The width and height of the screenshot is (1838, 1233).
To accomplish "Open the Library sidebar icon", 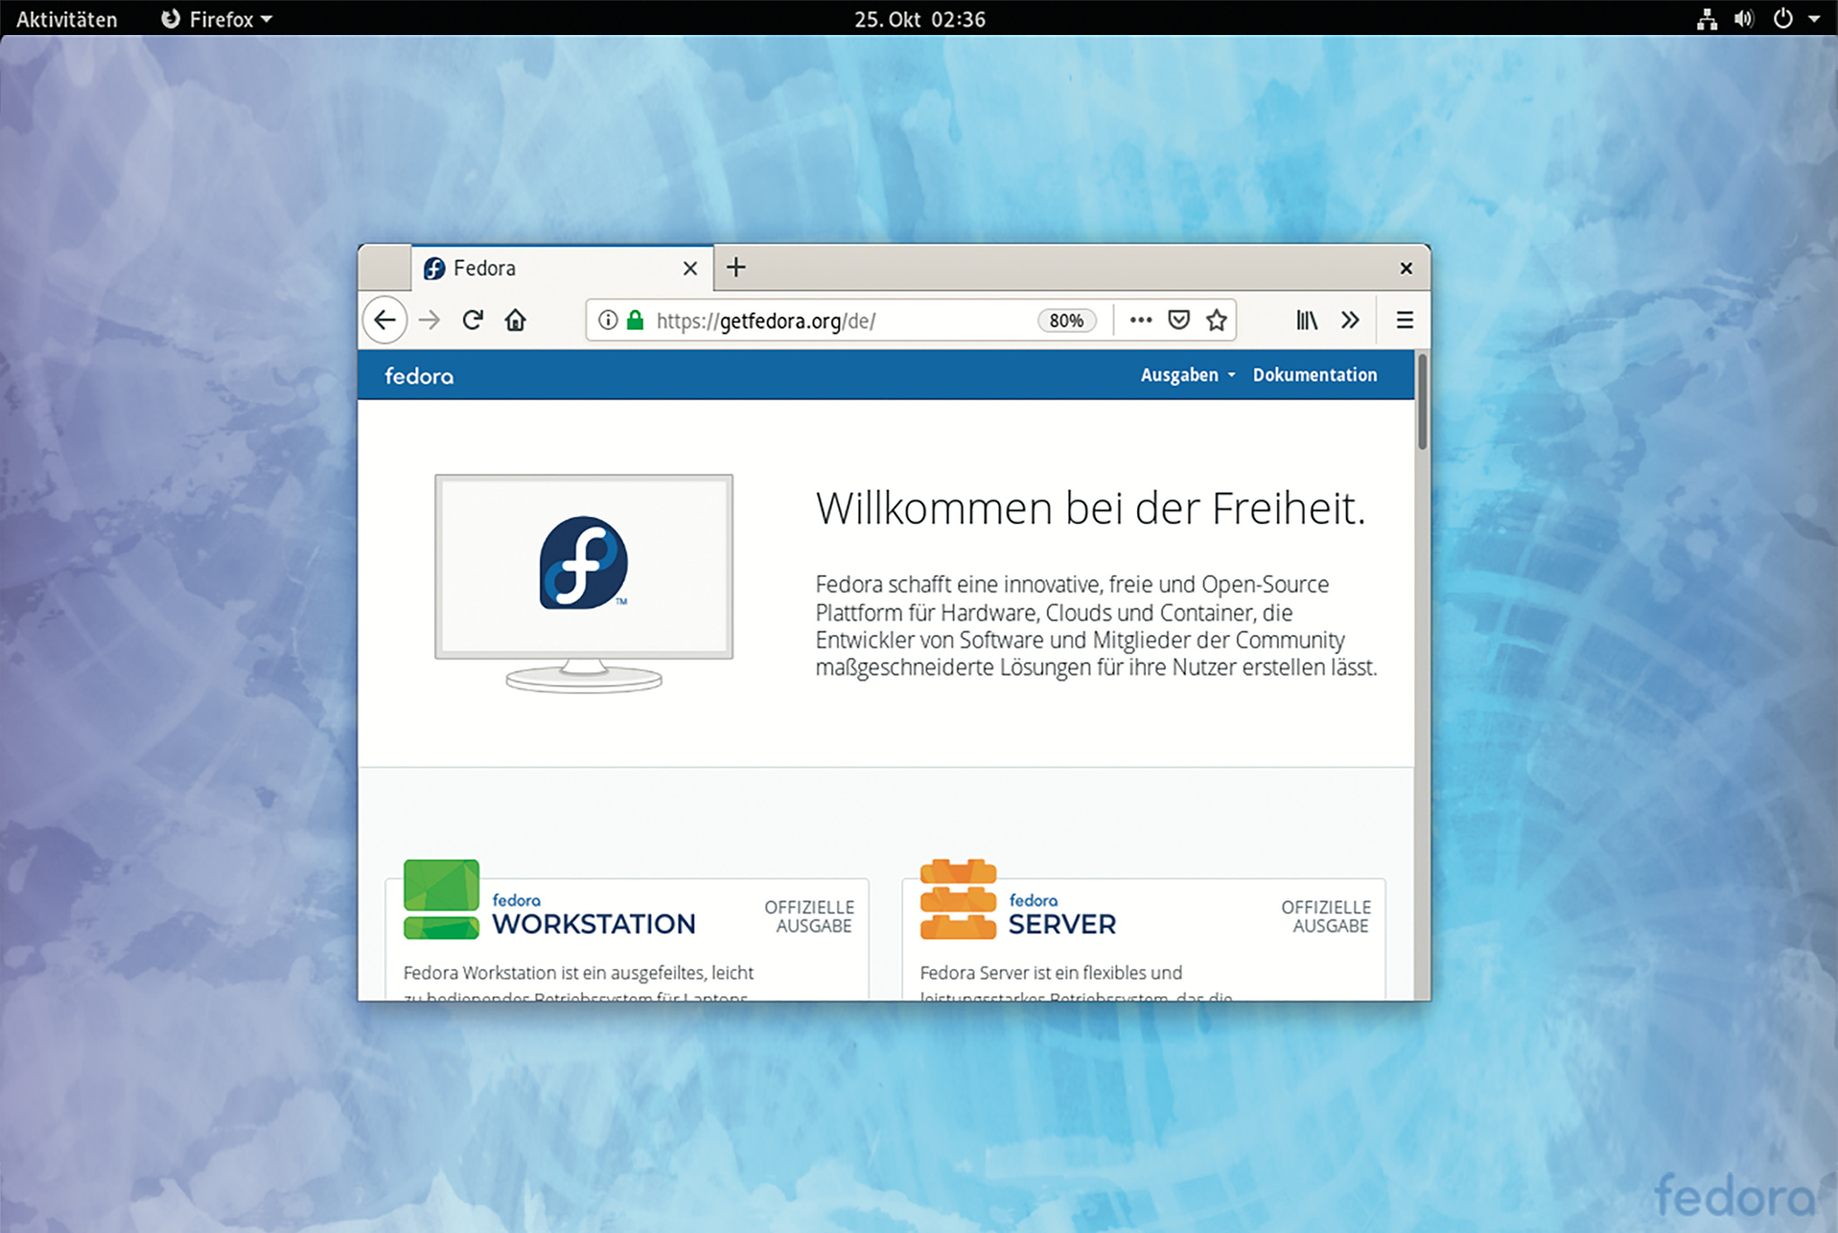I will point(1306,320).
